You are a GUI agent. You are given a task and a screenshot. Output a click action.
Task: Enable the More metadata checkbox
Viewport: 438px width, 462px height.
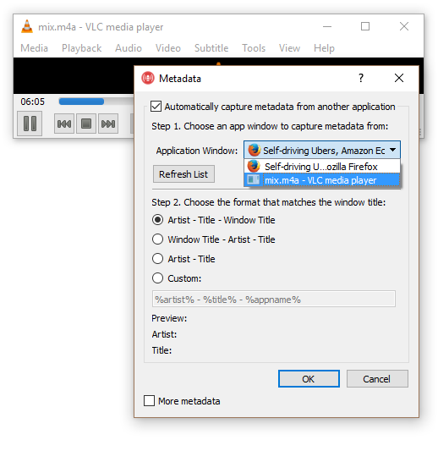[x=149, y=401]
